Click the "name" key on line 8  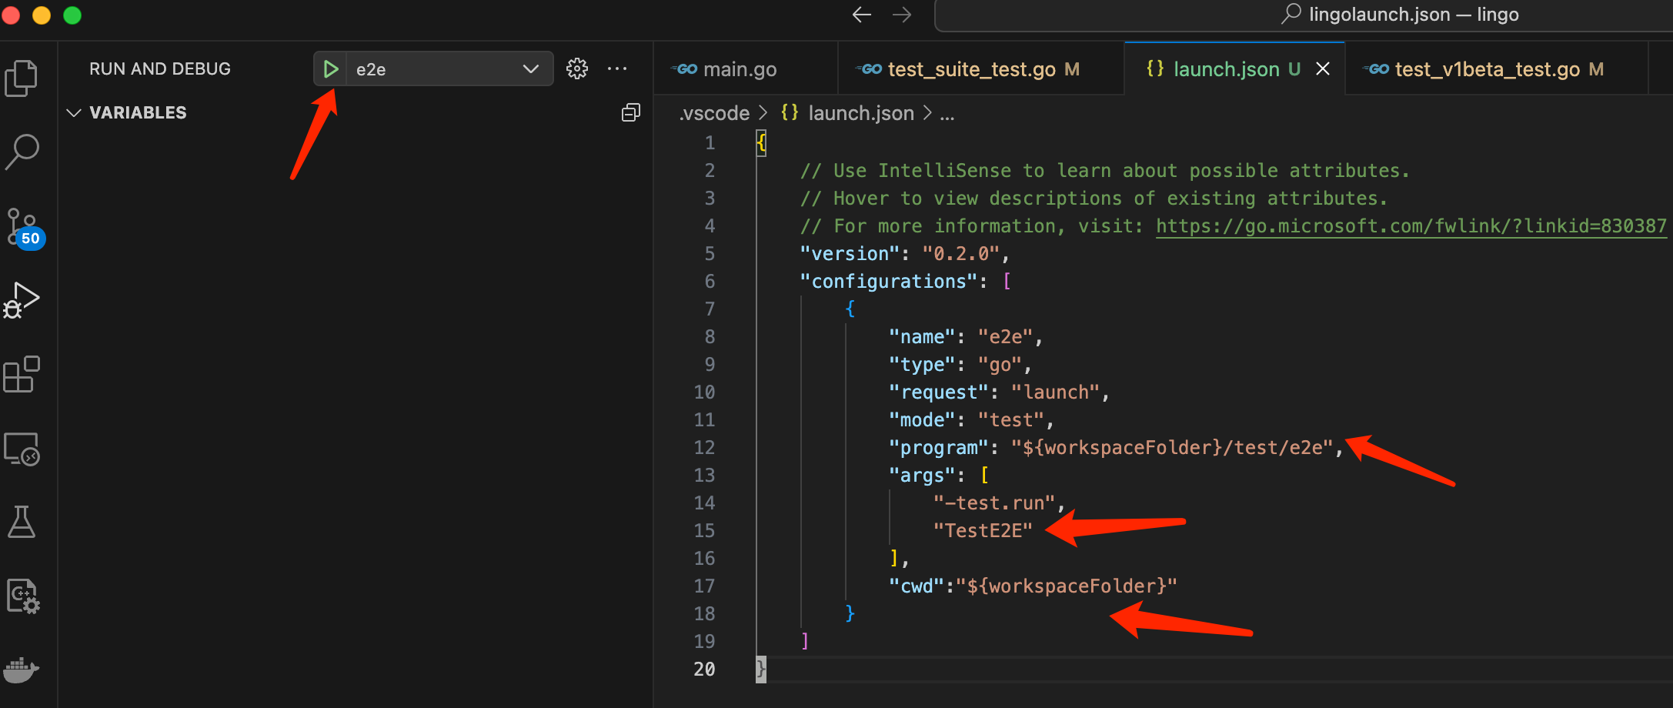921,337
